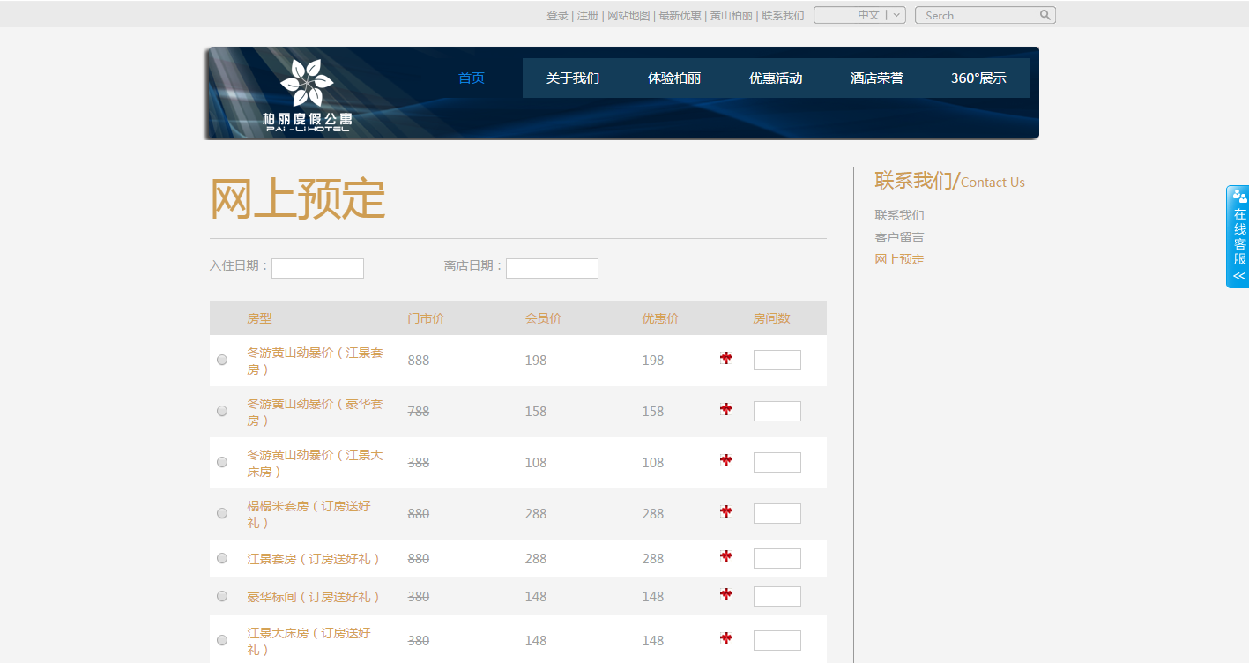Select the 冬游黄山劲暴价（江景套房）radio button

tap(221, 359)
